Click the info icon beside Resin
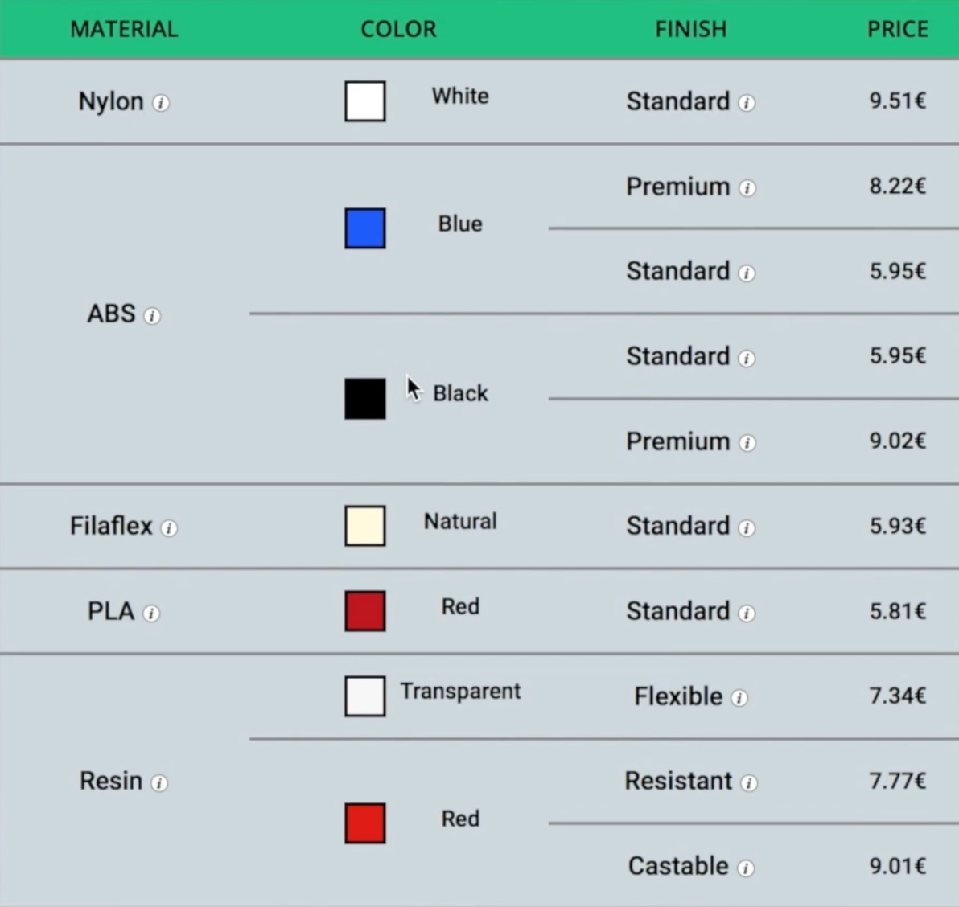This screenshot has width=959, height=907. (159, 783)
